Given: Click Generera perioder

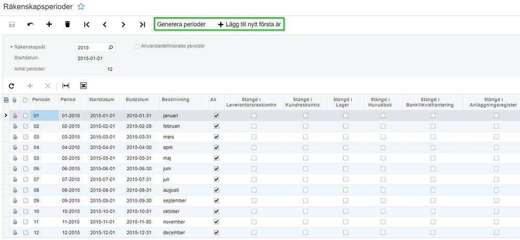Looking at the screenshot, I should click(181, 24).
